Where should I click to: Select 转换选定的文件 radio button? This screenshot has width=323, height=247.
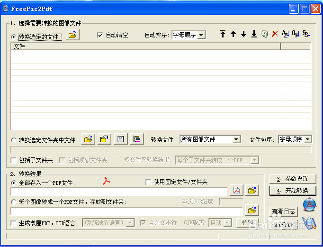tap(13, 37)
